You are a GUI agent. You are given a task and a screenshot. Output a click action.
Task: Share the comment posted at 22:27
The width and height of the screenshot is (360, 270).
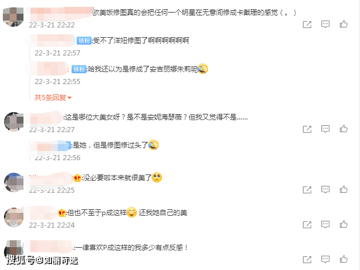(x=307, y=129)
